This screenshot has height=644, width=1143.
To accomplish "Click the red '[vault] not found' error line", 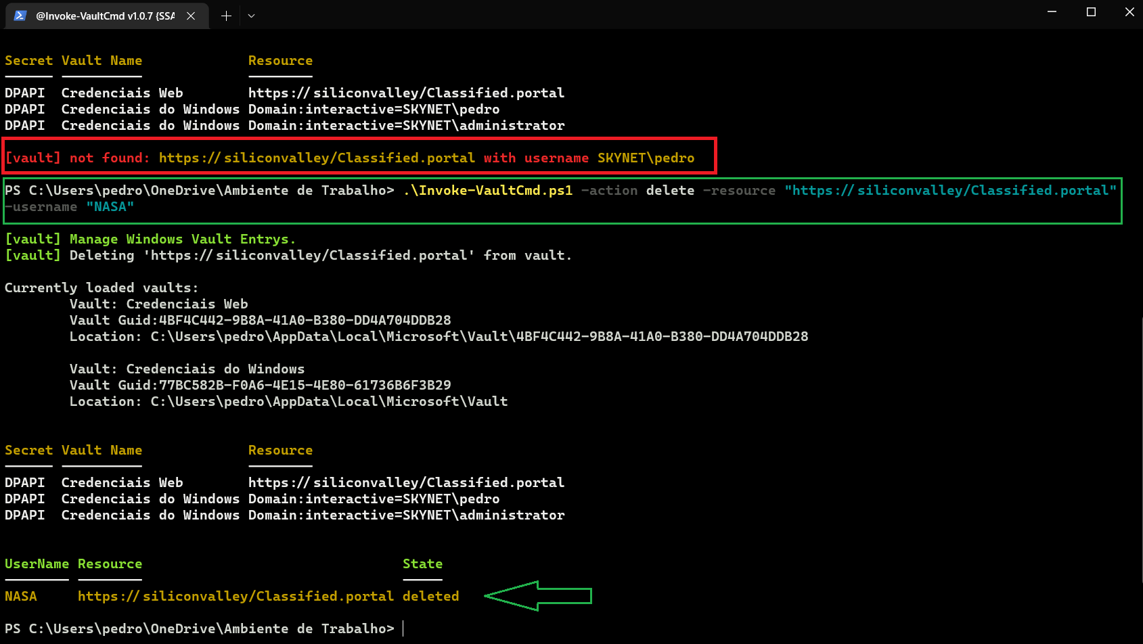I will click(x=350, y=158).
